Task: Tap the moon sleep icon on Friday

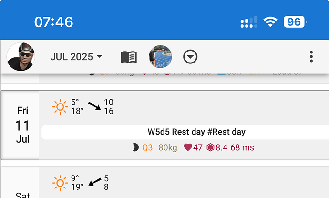Action: pyautogui.click(x=135, y=148)
